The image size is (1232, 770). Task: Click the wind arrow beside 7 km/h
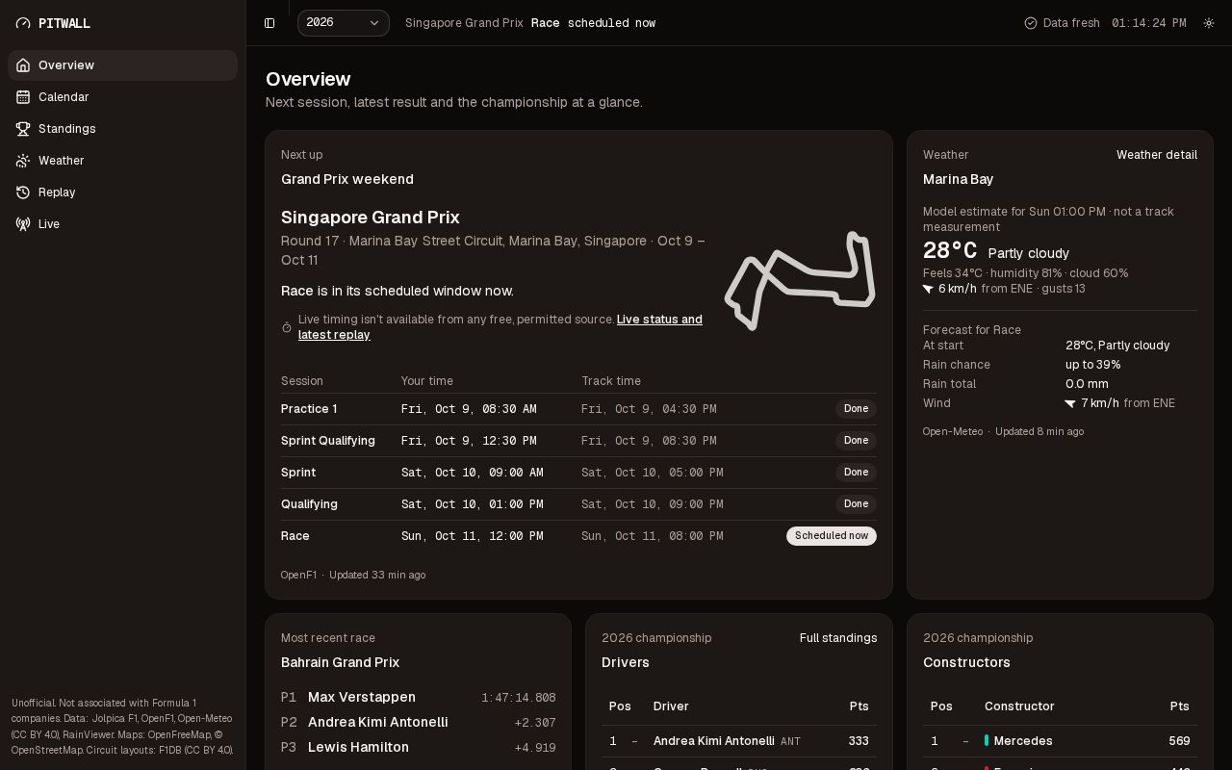click(x=1070, y=403)
